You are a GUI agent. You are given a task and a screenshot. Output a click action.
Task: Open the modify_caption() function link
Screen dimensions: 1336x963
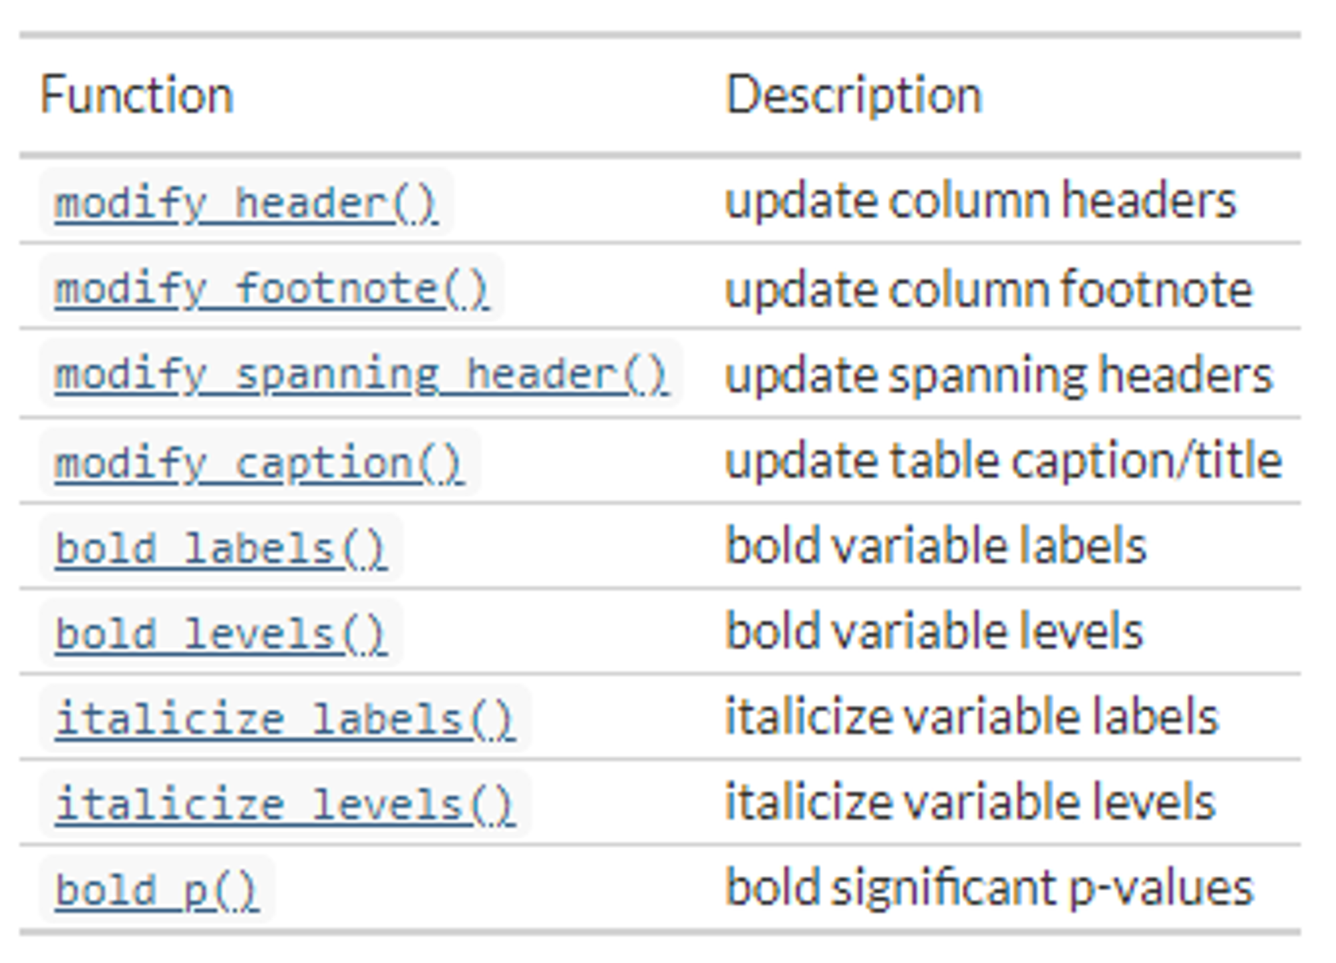[x=259, y=462]
